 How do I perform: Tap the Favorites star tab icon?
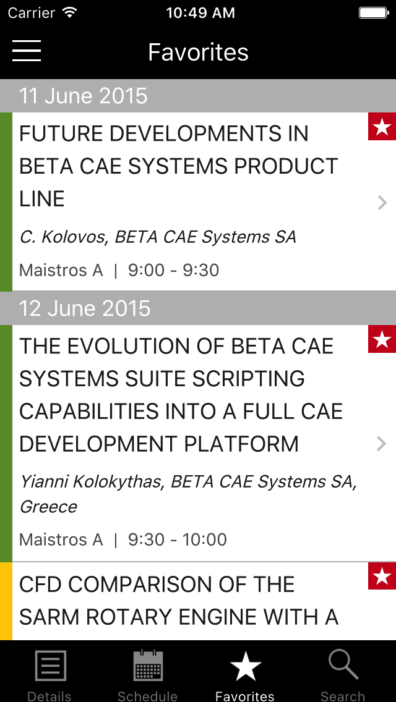click(x=245, y=667)
